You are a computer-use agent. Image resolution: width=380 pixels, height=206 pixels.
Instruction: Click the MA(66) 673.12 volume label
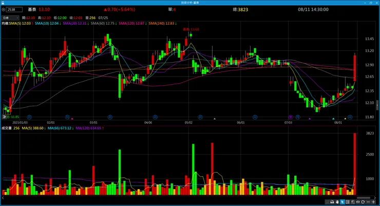click(61, 128)
